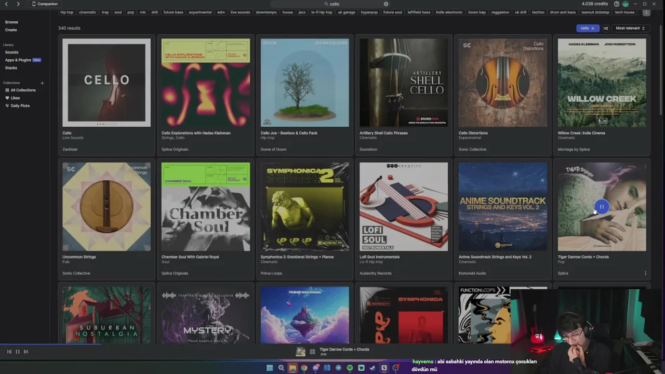Open the Cello Distortions title link
665x374 pixels.
[473, 133]
